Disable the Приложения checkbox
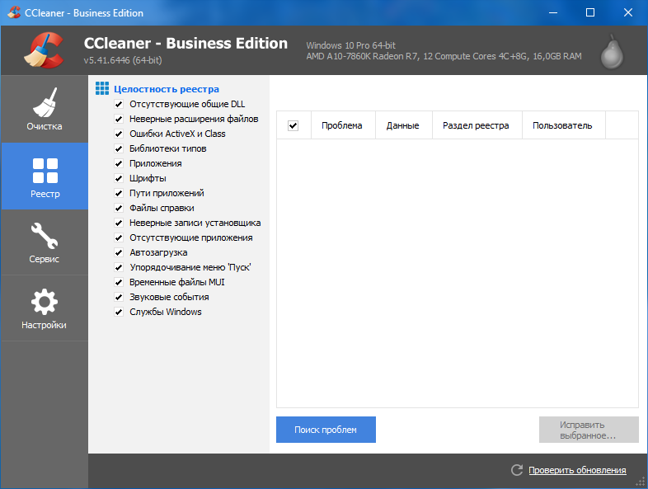Viewport: 648px width, 489px height. tap(119, 164)
